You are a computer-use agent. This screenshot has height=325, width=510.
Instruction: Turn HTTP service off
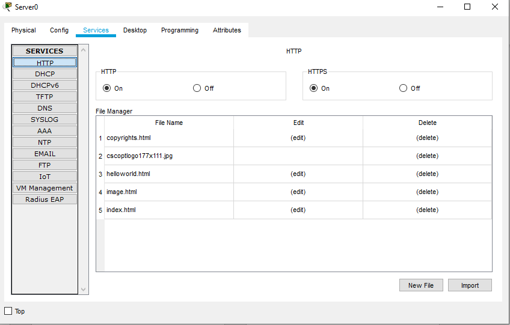point(197,88)
